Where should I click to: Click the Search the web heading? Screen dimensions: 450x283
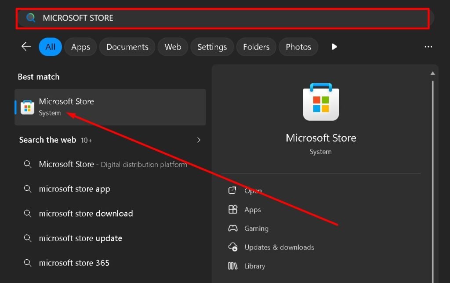tap(47, 140)
